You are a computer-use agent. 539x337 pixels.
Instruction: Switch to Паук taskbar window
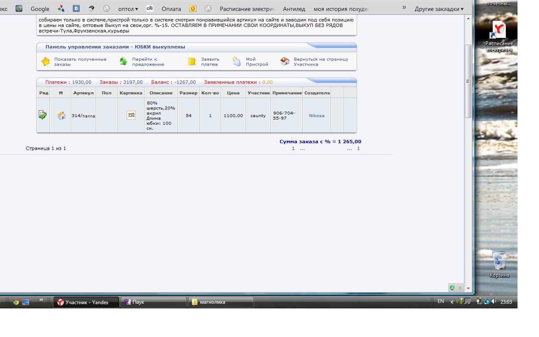point(154,302)
